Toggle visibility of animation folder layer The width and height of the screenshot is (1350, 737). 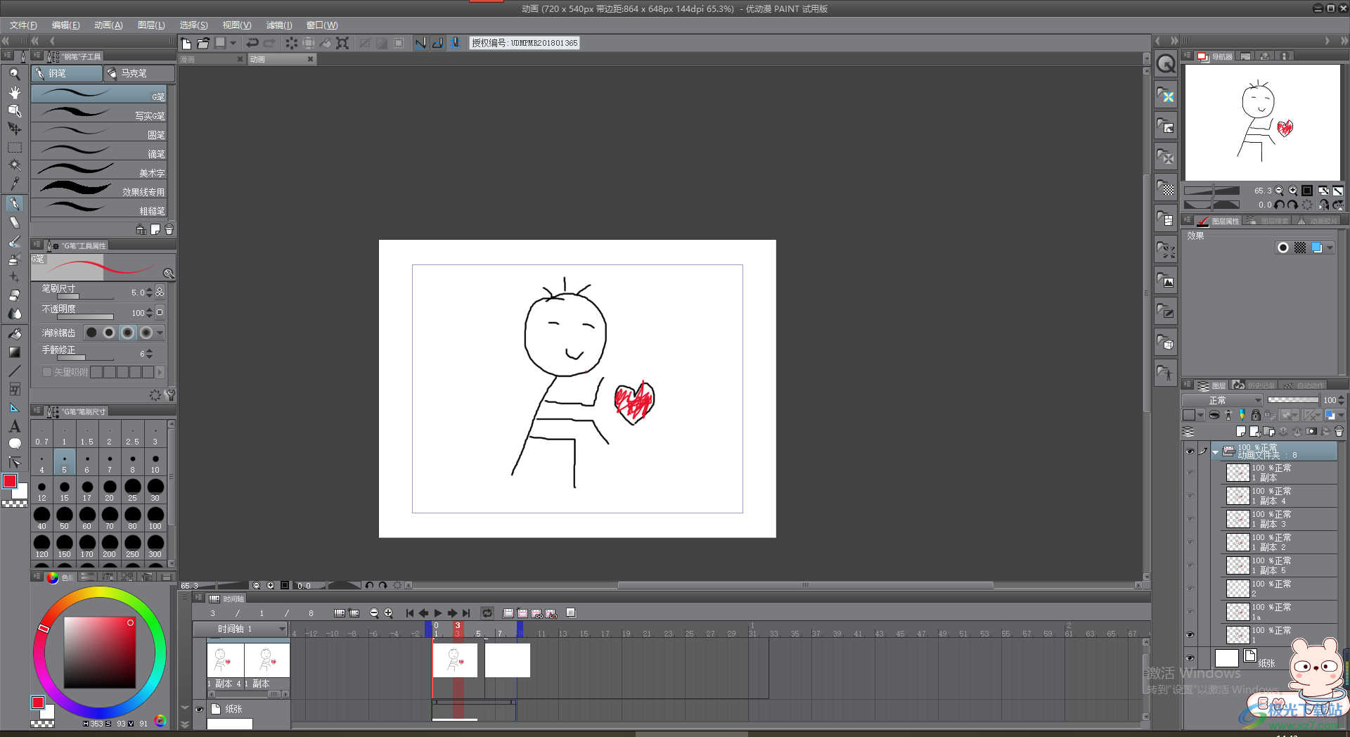(1190, 451)
